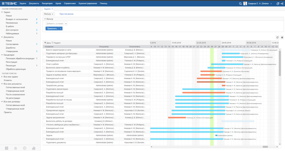
Task: Open the "Добавить условие" dropdown
Action: (57, 24)
